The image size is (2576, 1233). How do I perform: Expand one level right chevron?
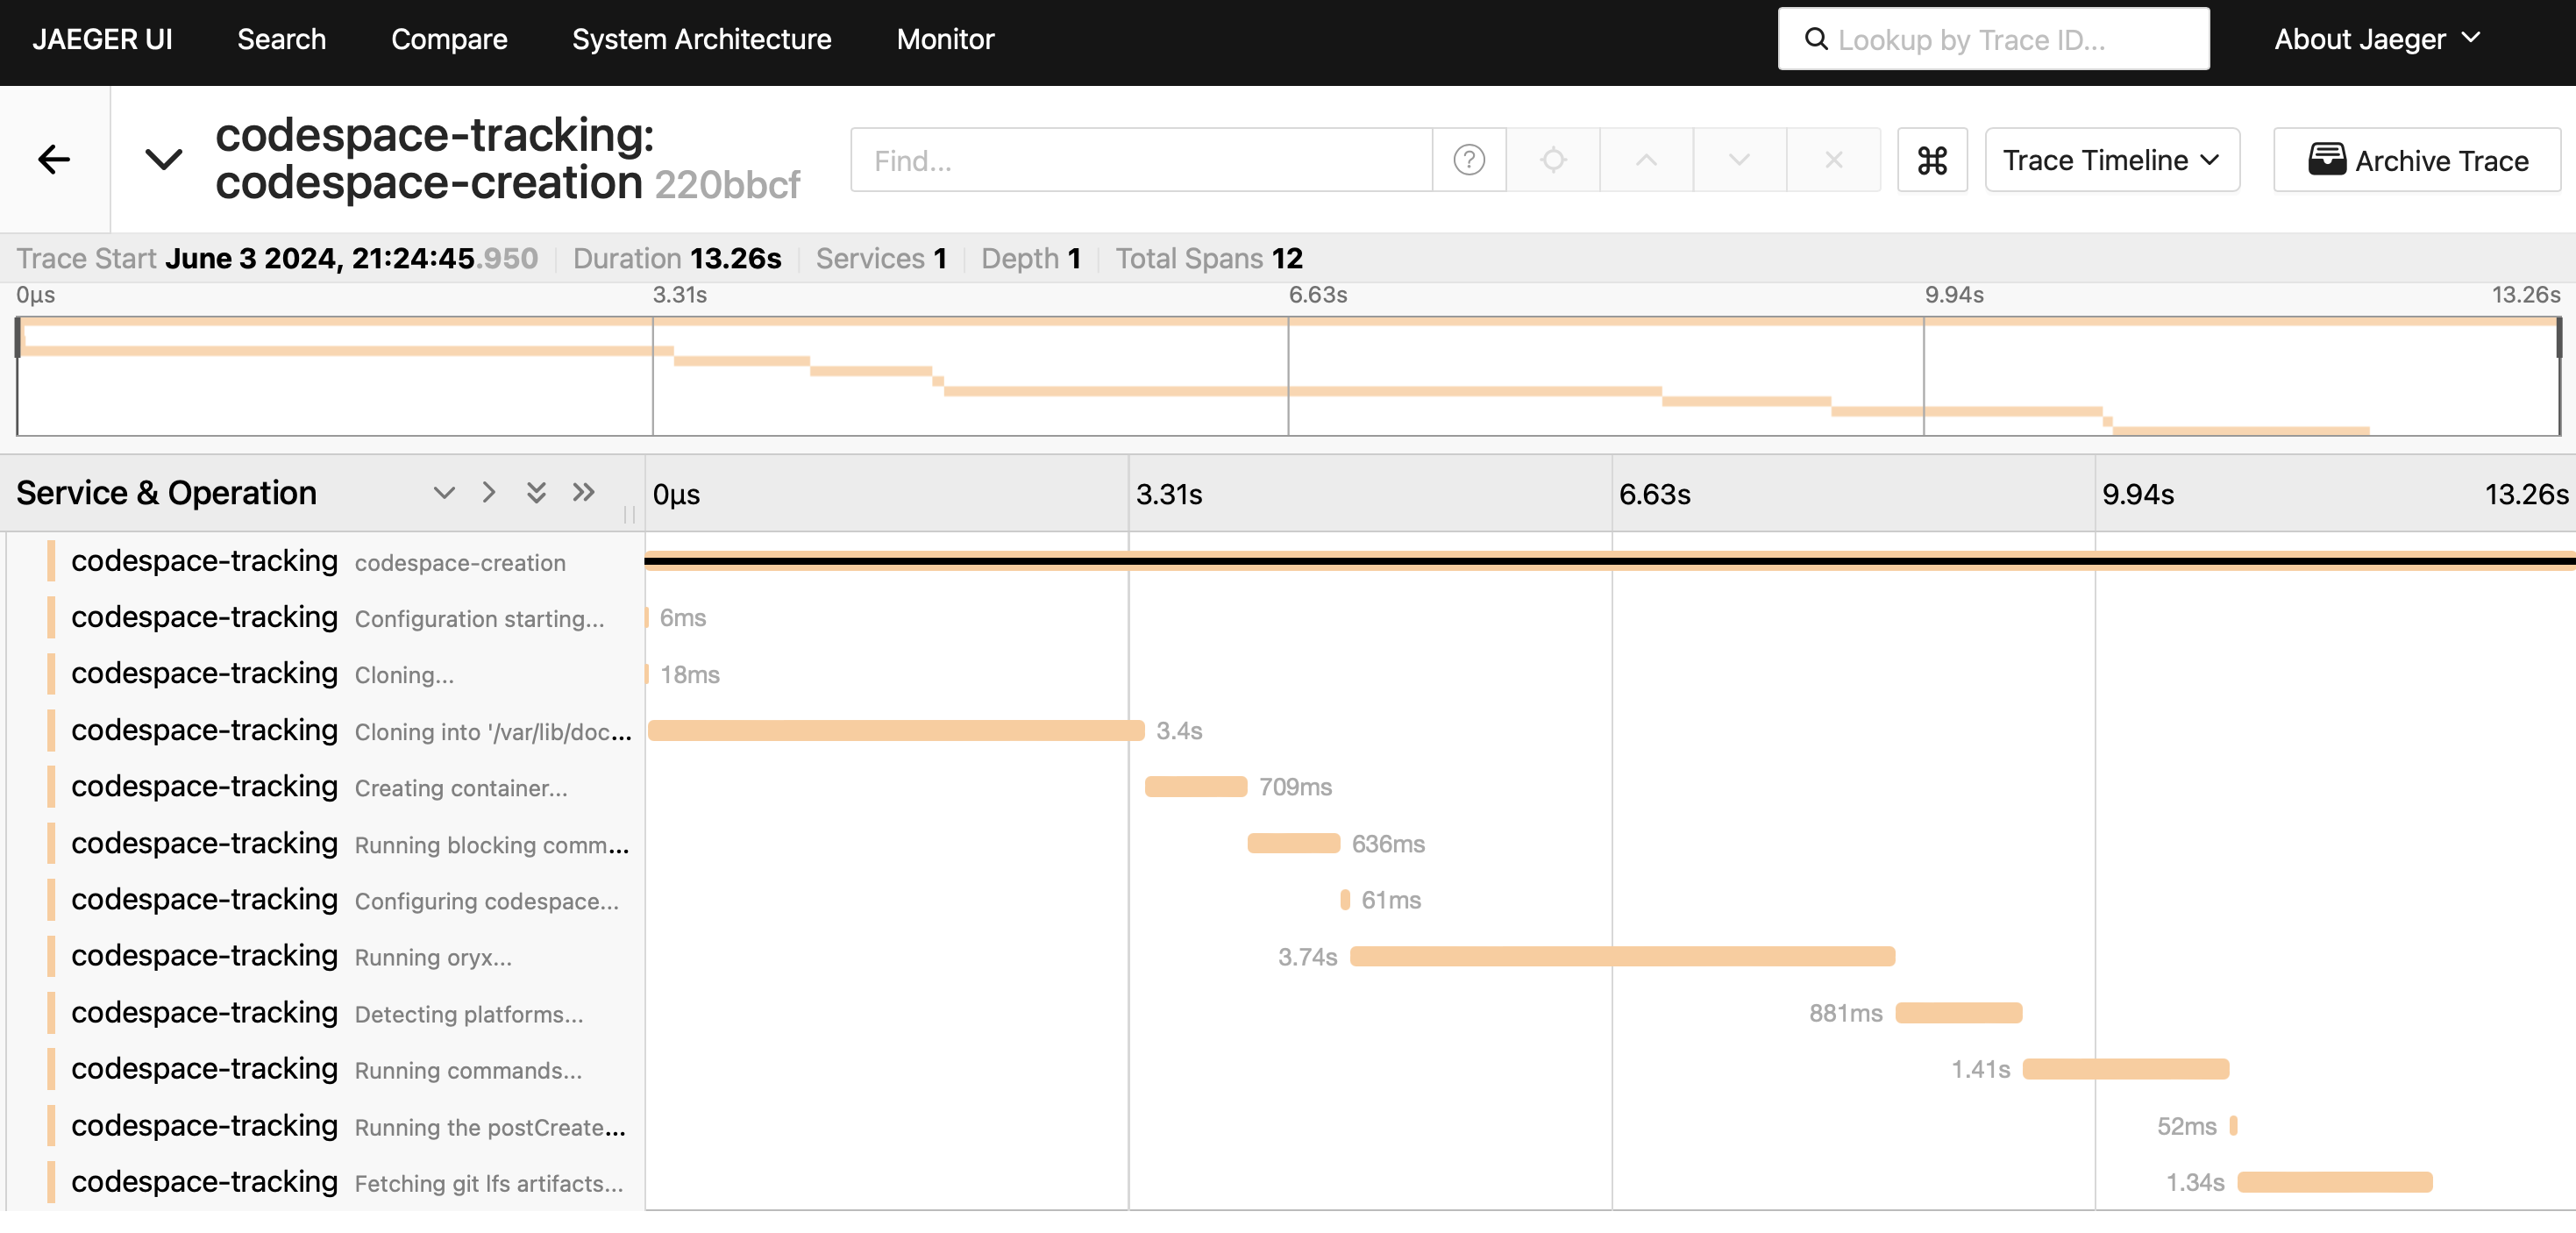point(488,492)
